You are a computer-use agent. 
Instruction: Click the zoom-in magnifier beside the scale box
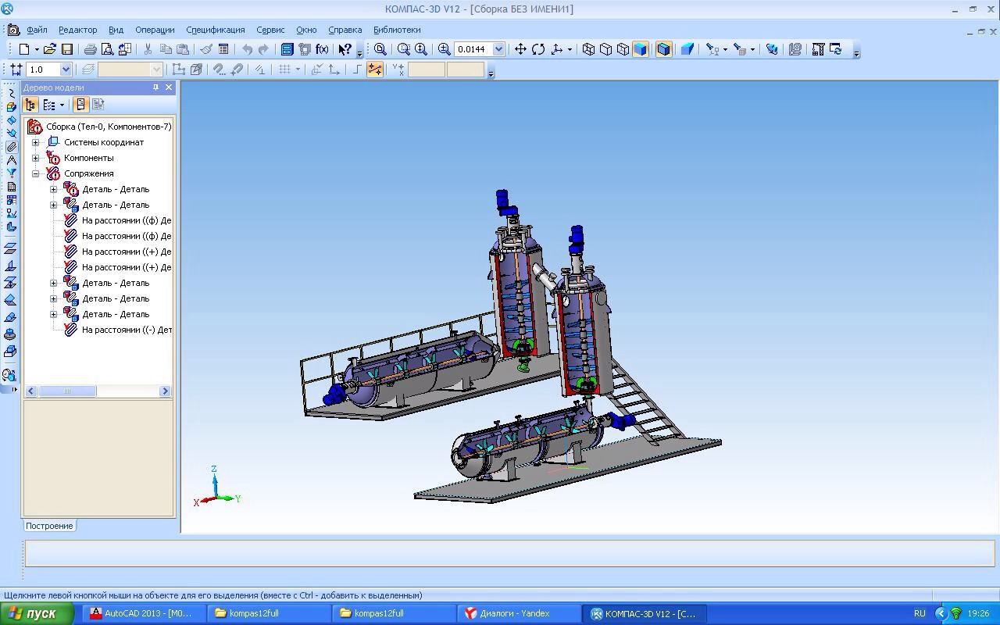click(444, 49)
